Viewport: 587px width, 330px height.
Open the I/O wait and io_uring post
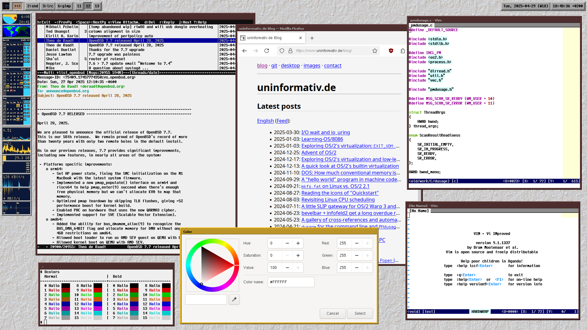326,132
